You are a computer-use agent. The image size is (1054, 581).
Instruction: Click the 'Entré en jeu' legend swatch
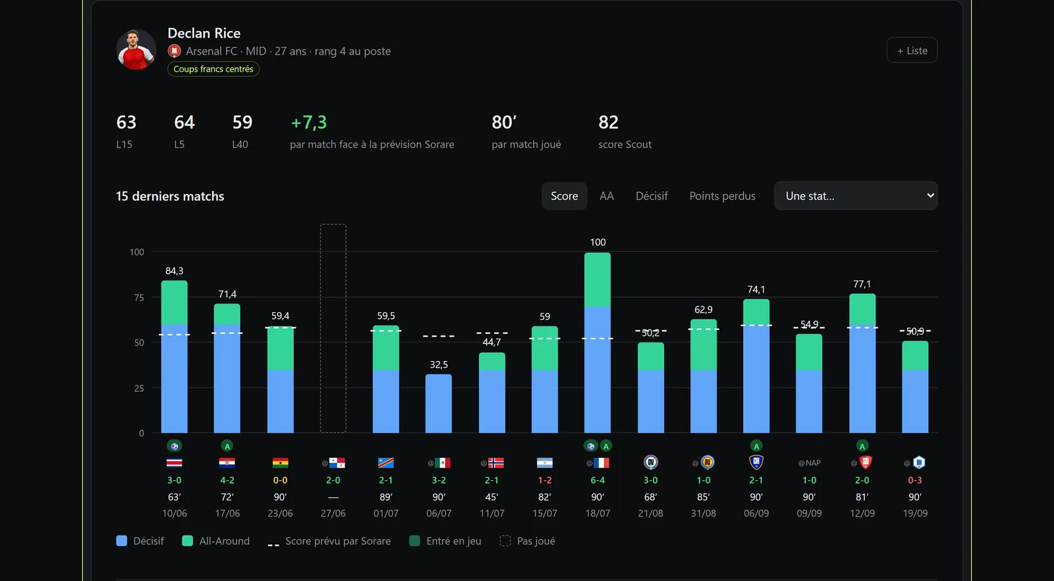tap(415, 541)
